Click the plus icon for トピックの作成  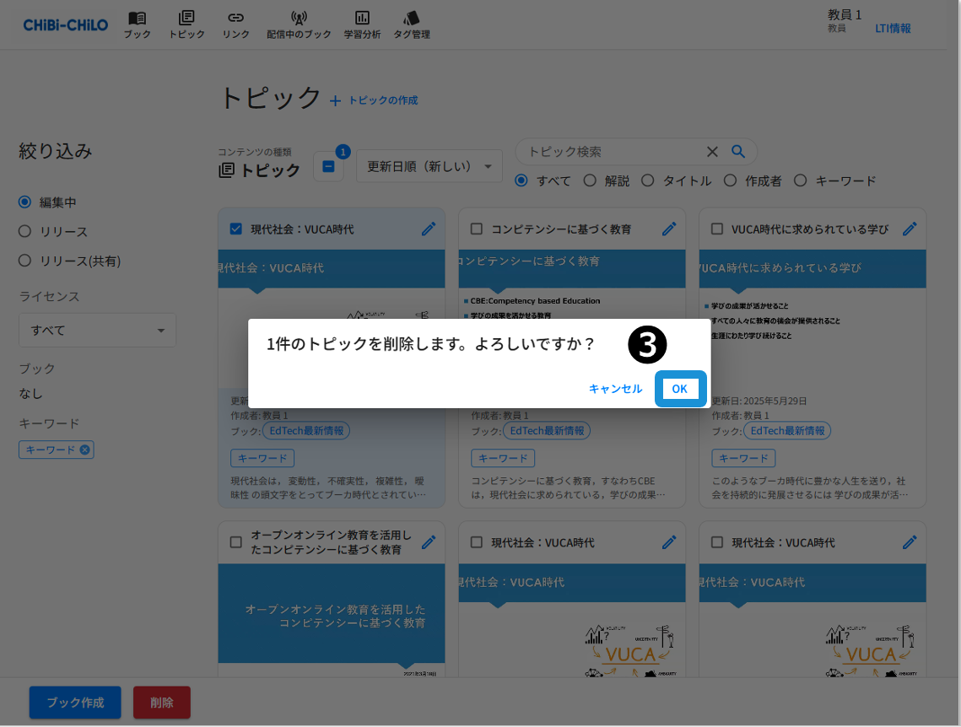pos(335,100)
